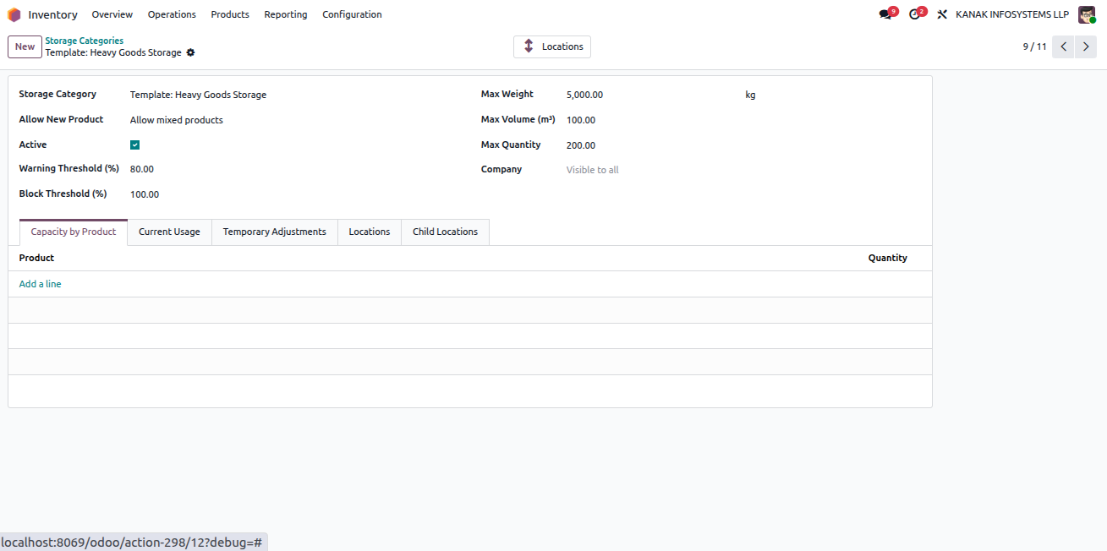Screen dimensions: 1107x551
Task: Click the Locations smart button
Action: (x=552, y=46)
